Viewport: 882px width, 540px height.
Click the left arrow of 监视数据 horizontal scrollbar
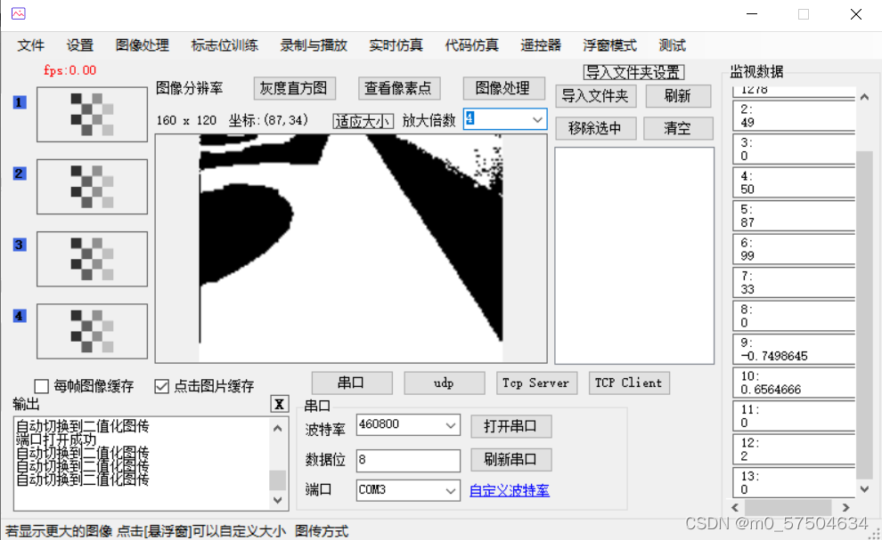[x=735, y=507]
